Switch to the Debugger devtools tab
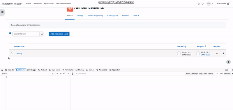 point(31,70)
